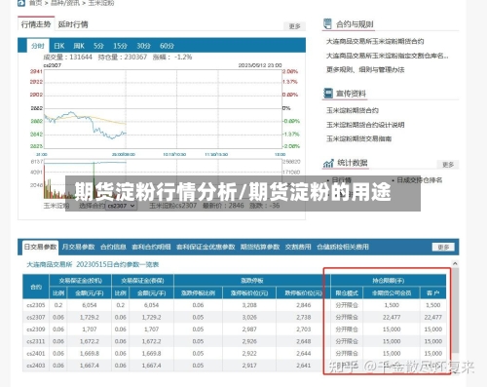Click the 2,987 limit-up price cell
The height and width of the screenshot is (387, 487).
tap(249, 329)
